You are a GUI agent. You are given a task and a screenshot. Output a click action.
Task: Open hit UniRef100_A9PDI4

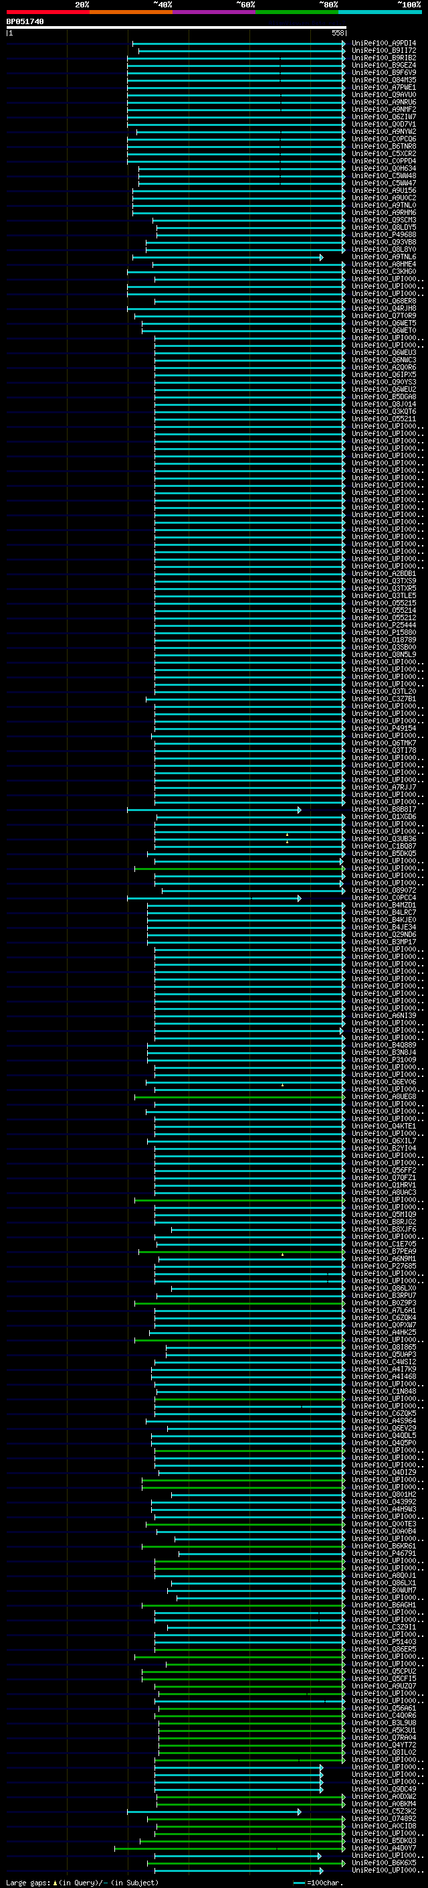(383, 44)
